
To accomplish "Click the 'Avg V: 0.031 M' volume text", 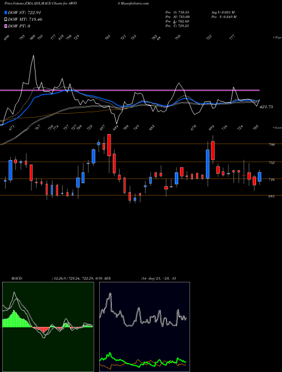I will pos(223,12).
